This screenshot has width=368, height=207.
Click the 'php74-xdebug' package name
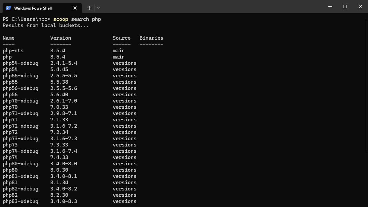(20, 151)
